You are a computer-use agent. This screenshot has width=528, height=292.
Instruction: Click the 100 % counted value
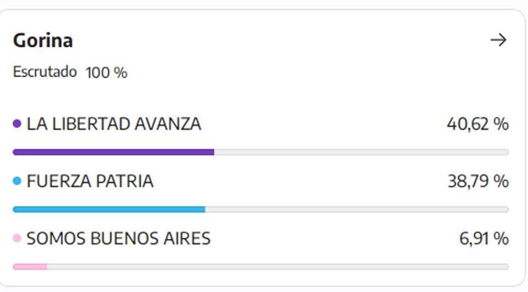pos(106,73)
